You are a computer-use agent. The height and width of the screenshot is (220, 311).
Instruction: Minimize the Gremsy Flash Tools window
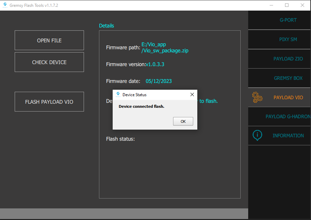point(271,5)
